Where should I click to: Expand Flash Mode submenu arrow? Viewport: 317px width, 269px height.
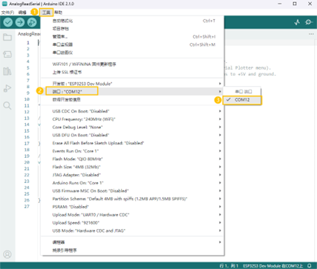[220, 159]
